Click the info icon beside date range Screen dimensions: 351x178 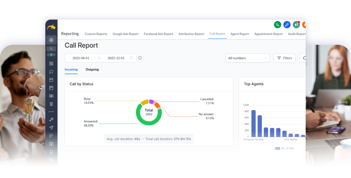140,58
